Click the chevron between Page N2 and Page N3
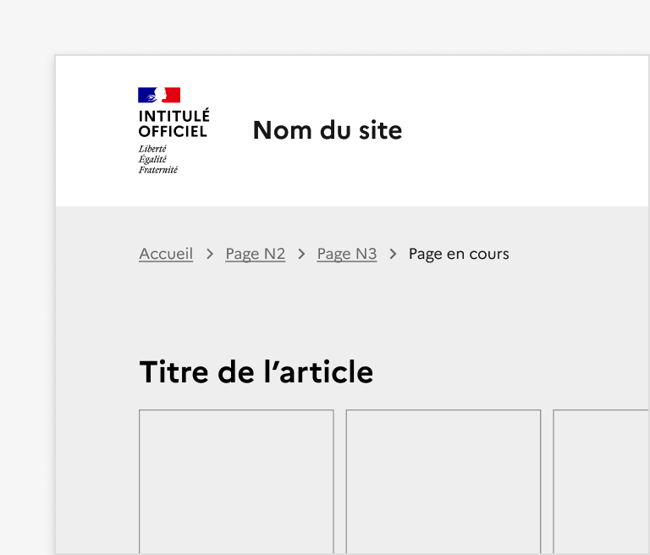This screenshot has width=650, height=555. coord(301,254)
